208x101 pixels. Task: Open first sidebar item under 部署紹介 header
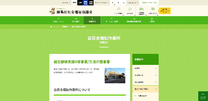[x=145, y=68]
